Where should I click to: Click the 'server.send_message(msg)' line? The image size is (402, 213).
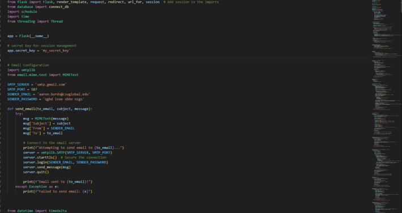[x=47, y=167]
